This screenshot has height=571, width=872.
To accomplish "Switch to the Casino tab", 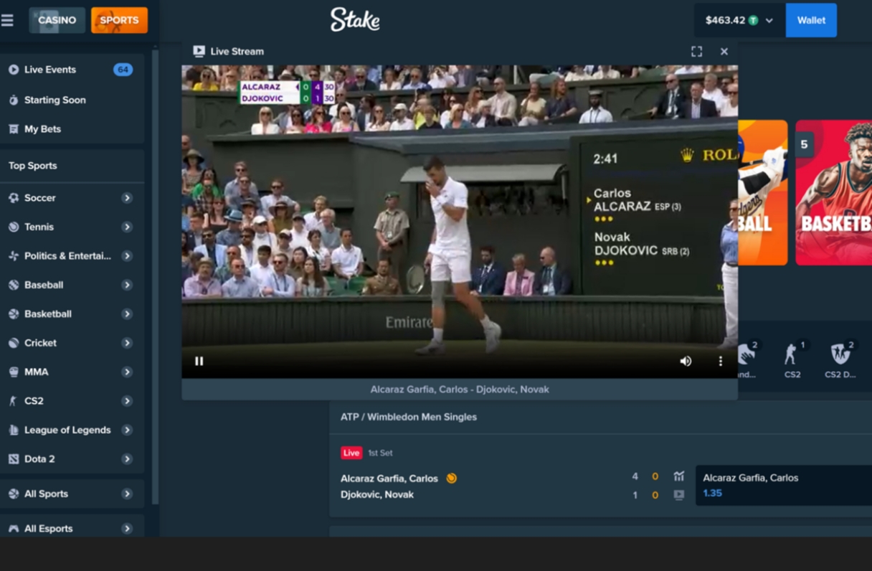I will 57,20.
